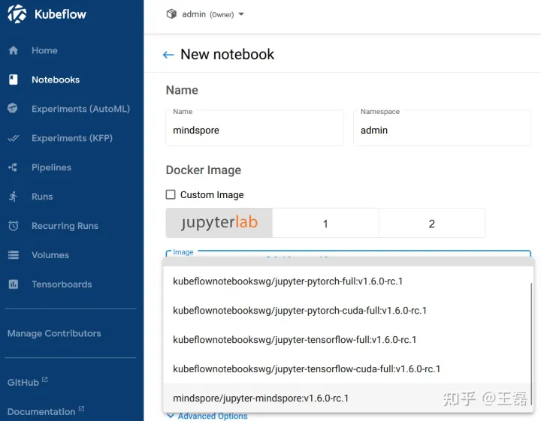Open Experiments (KFP) menu item

pos(72,138)
